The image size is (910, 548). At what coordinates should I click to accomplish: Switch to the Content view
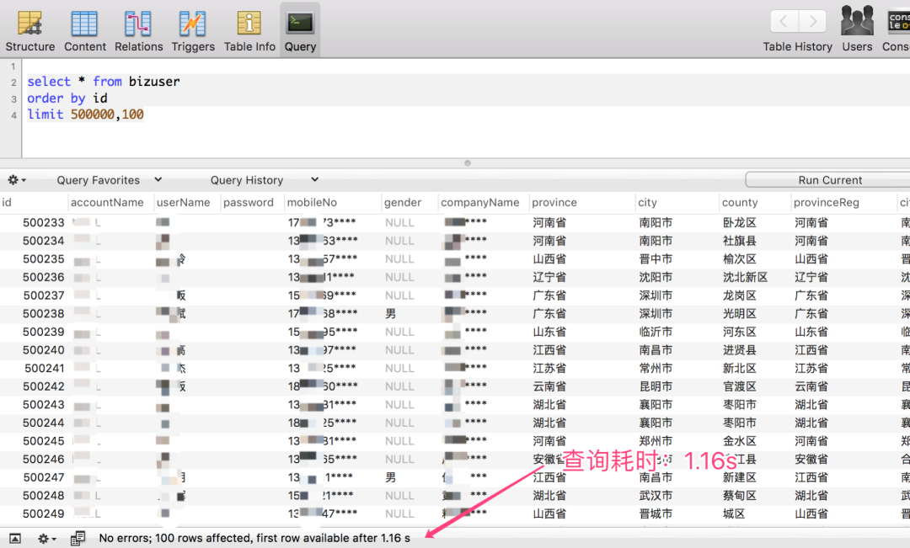84,24
